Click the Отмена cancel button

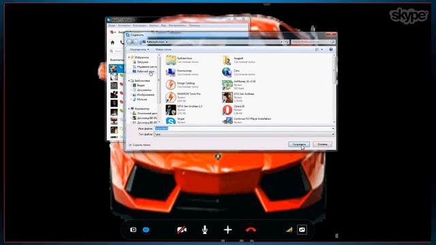coord(322,144)
